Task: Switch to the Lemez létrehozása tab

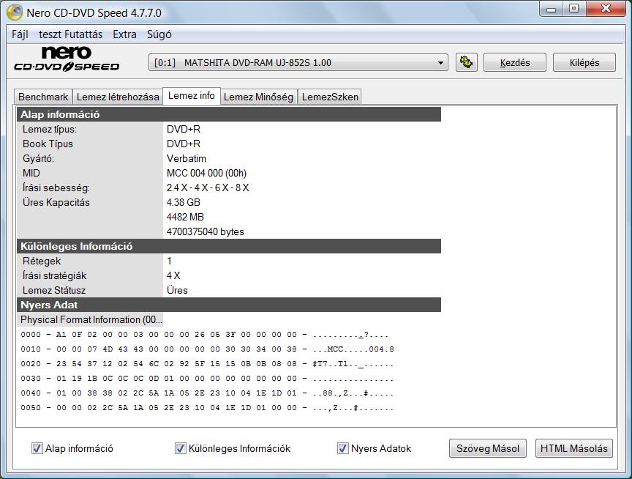Action: pos(118,97)
